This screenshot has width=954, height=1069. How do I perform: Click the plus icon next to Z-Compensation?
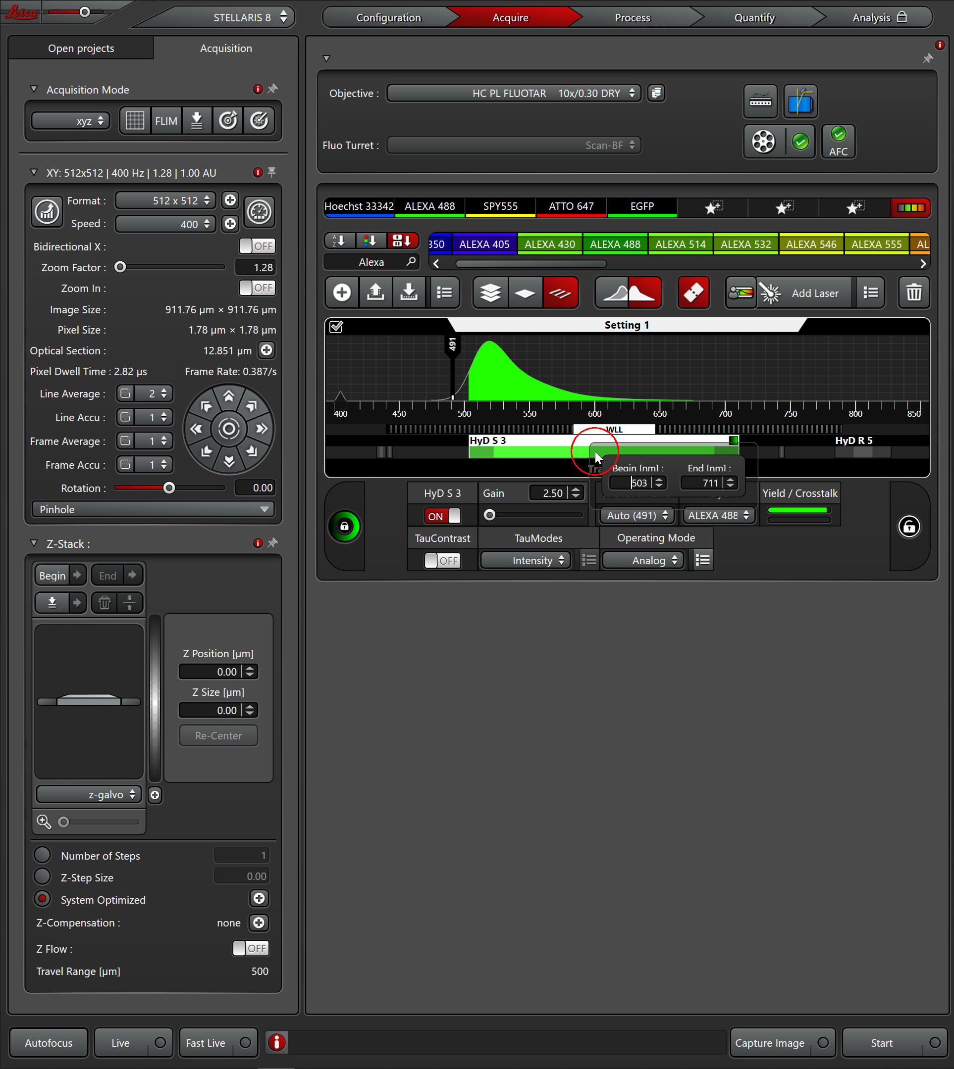click(259, 923)
